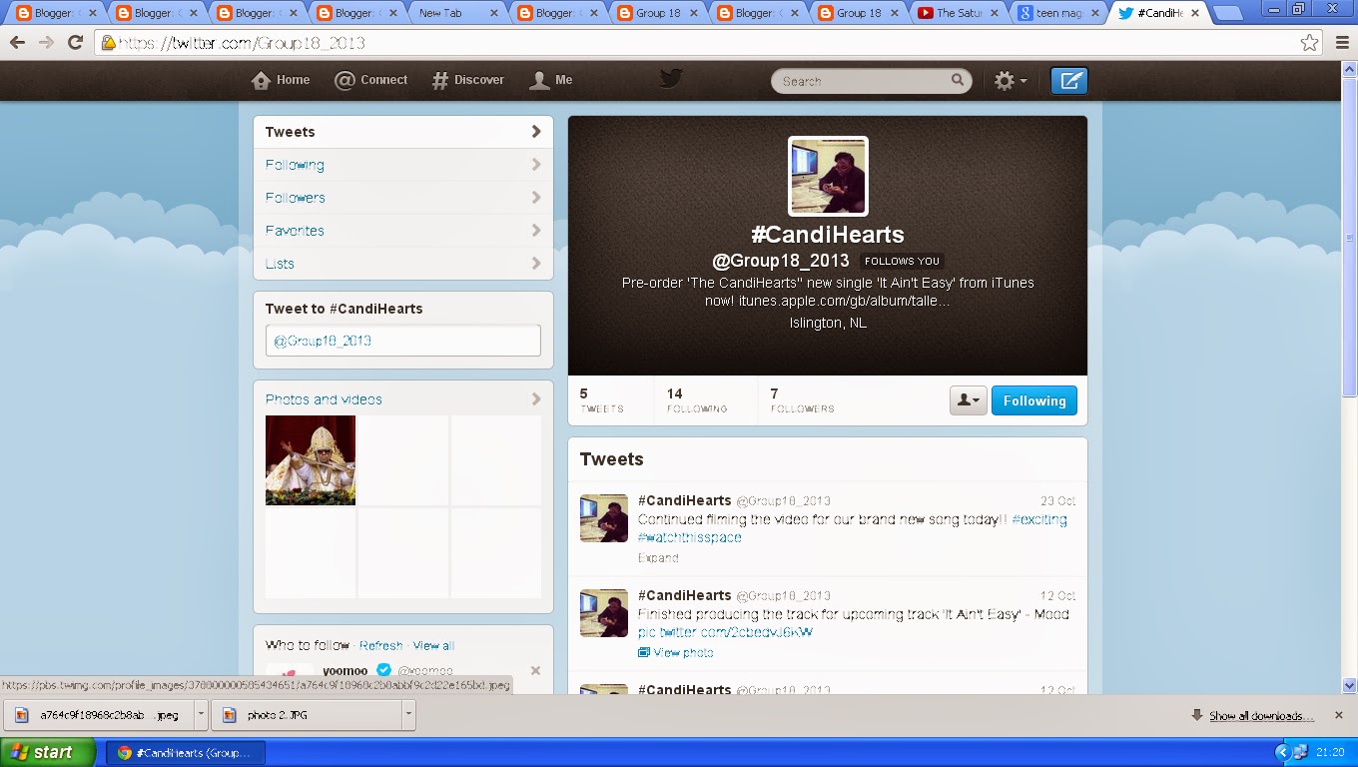Expand system tray hidden icons arrow
The width and height of the screenshot is (1358, 767).
1282,752
